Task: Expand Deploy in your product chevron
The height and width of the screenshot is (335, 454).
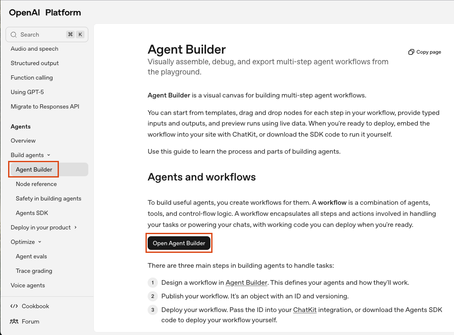Action: 76,227
